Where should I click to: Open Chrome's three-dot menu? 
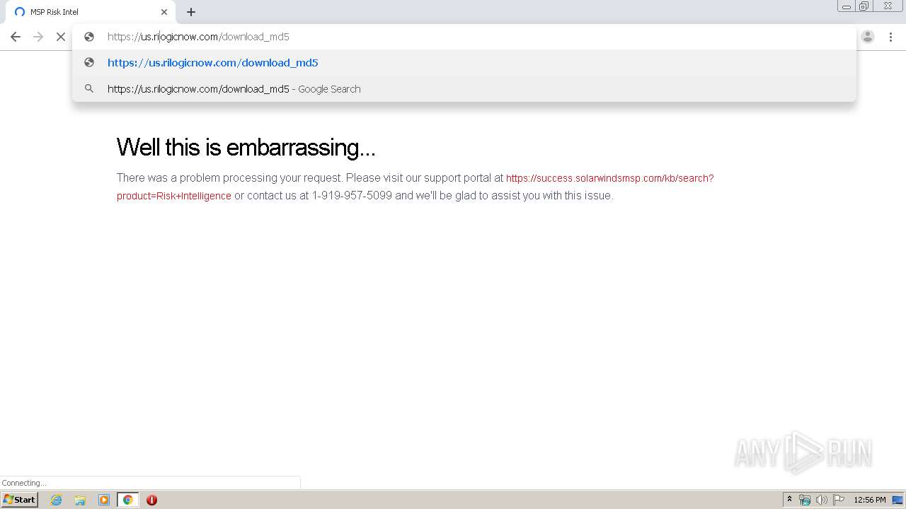pos(890,37)
